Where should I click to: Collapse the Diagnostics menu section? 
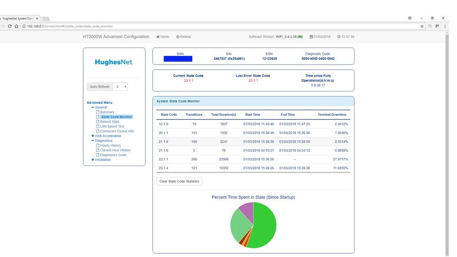[x=93, y=141]
